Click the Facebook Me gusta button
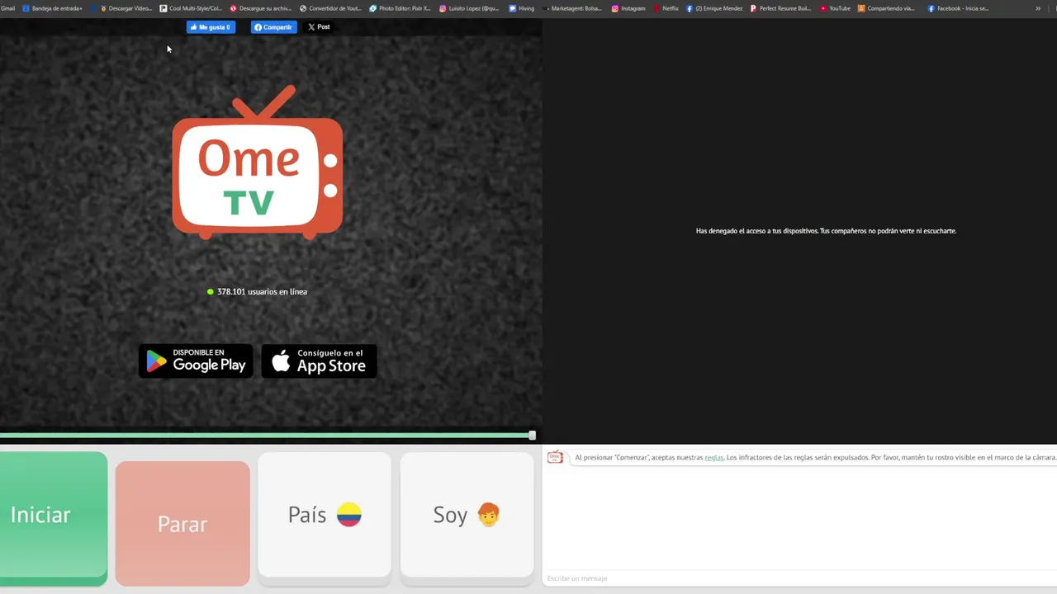 pos(211,27)
